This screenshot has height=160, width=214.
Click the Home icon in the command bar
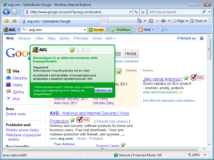pyautogui.click(x=139, y=21)
